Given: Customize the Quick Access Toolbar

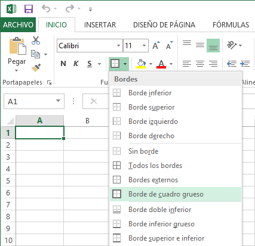Looking at the screenshot, I should [x=90, y=9].
